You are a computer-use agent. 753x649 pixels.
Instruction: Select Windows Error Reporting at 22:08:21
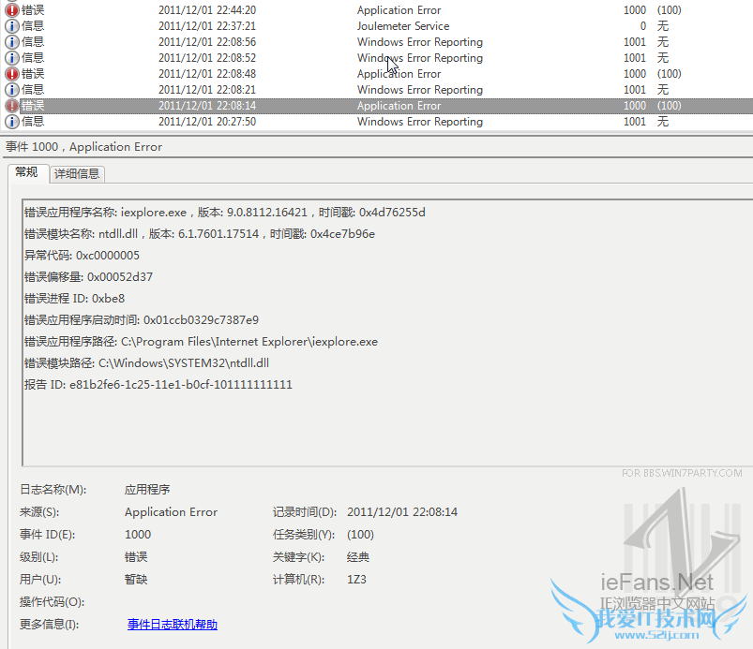pyautogui.click(x=420, y=90)
